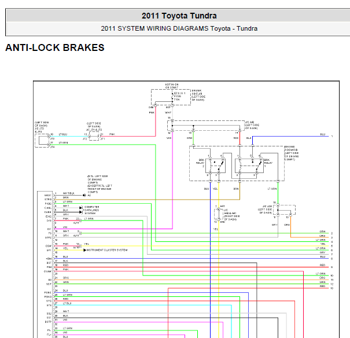This screenshot has height=338, width=350.
Task: Click the VIO violet wire below J/C A42
Action: click(x=172, y=181)
